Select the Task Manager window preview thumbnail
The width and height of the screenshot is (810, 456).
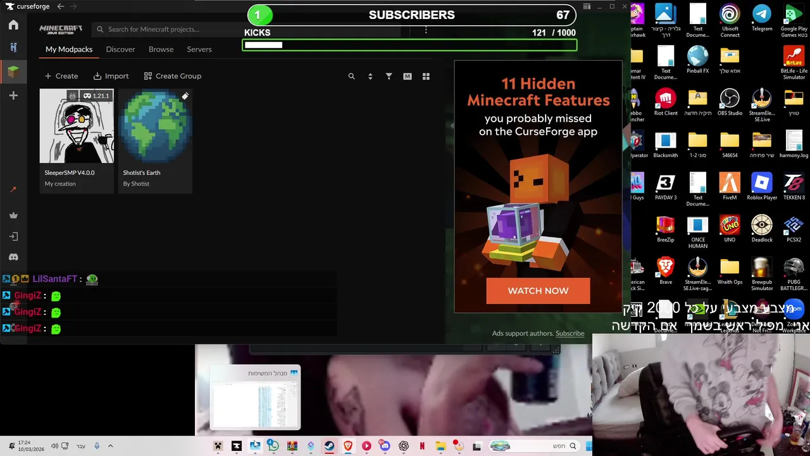coord(256,398)
